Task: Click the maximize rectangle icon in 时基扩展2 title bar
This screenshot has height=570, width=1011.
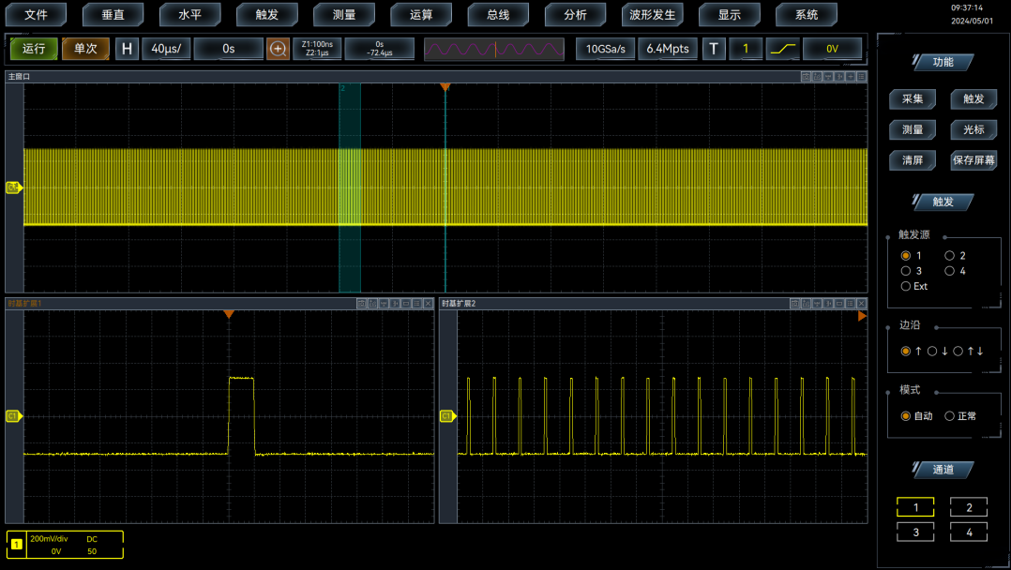Action: click(x=839, y=303)
